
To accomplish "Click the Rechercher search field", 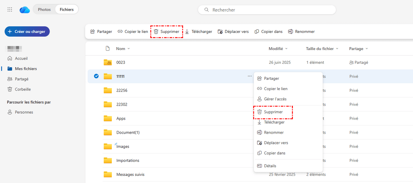I will point(267,10).
